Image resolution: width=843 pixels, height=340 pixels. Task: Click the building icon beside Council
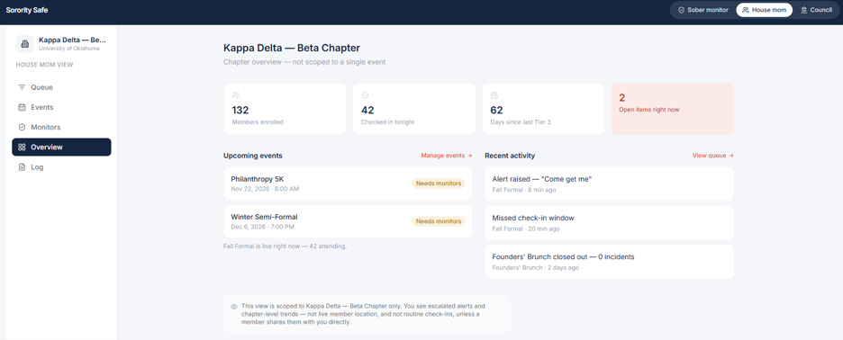(804, 10)
